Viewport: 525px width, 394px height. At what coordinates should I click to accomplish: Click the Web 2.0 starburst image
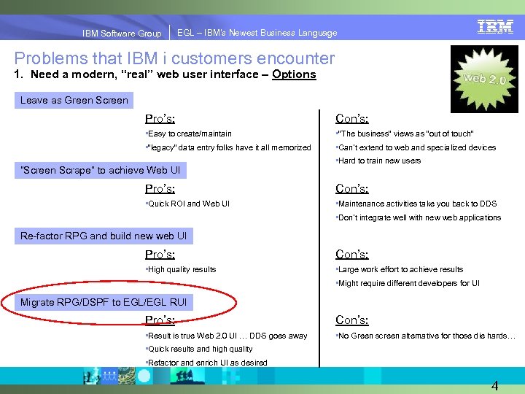coord(484,79)
